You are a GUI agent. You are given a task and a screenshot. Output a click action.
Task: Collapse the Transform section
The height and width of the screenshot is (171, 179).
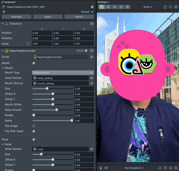click(3, 24)
